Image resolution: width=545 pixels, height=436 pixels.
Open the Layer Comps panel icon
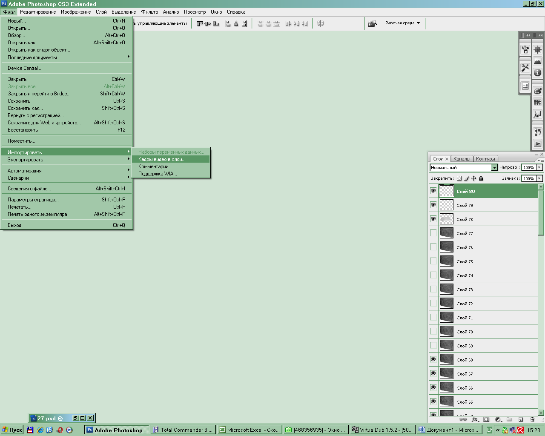[x=525, y=86]
